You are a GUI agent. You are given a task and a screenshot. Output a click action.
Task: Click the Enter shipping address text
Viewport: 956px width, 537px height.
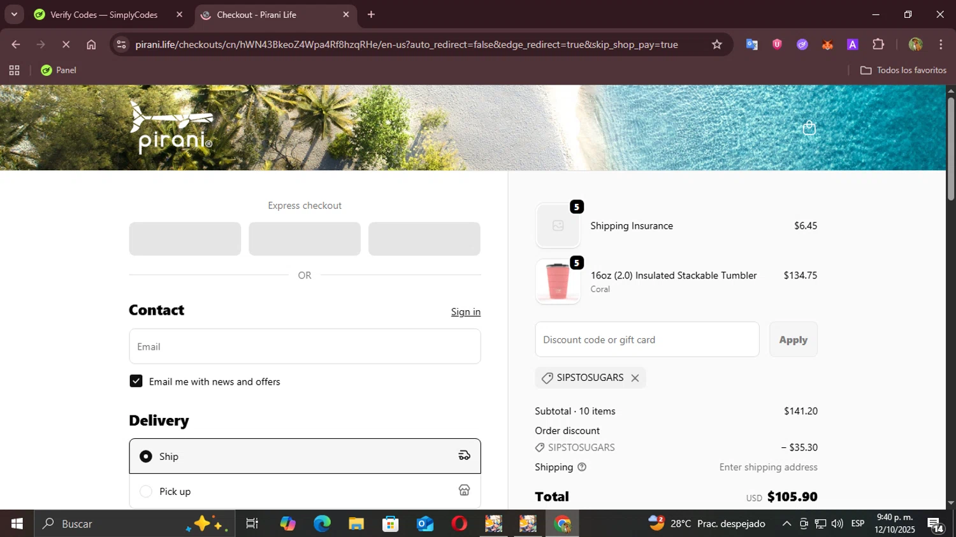[769, 467]
